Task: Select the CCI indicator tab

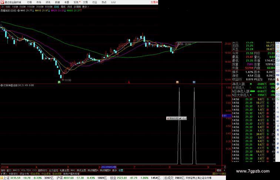Action: [x=34, y=170]
